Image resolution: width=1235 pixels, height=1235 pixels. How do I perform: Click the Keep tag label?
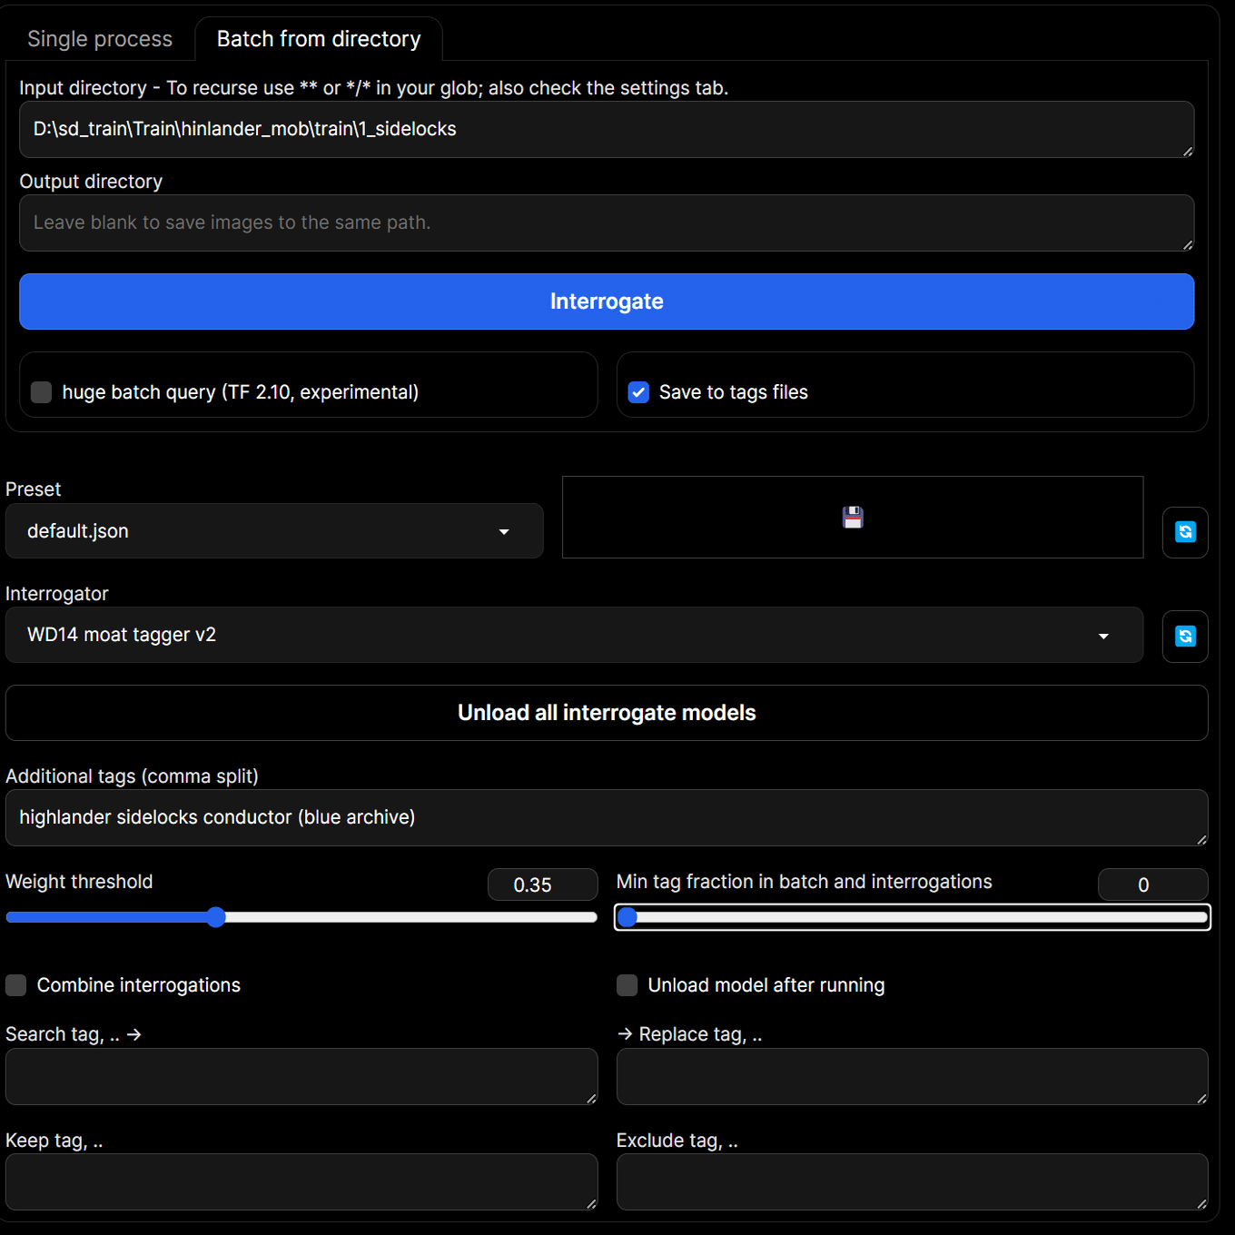[54, 1141]
